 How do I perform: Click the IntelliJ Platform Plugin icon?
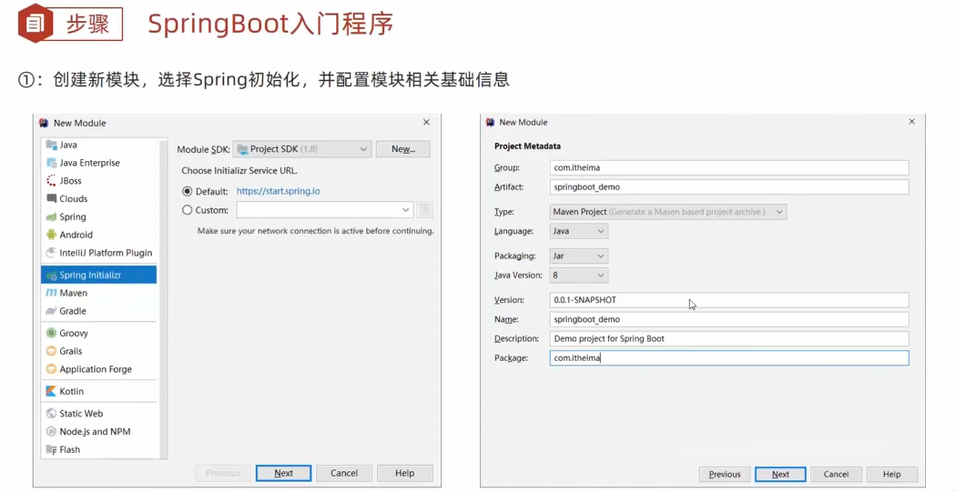[x=51, y=253]
